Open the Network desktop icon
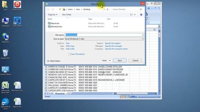Screen dimensions: 200x112 coord(5,38)
